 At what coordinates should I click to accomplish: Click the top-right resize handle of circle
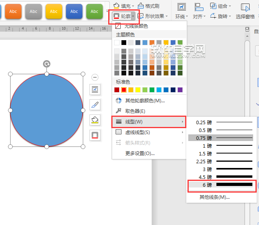point(83,74)
